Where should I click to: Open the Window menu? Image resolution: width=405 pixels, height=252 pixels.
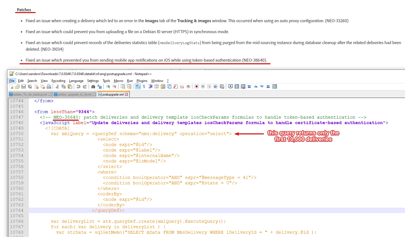(157, 81)
